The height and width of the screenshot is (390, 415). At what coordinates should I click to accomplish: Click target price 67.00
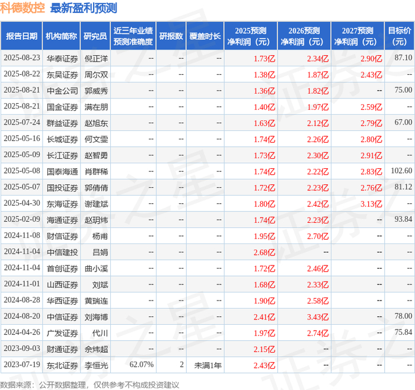coord(403,122)
